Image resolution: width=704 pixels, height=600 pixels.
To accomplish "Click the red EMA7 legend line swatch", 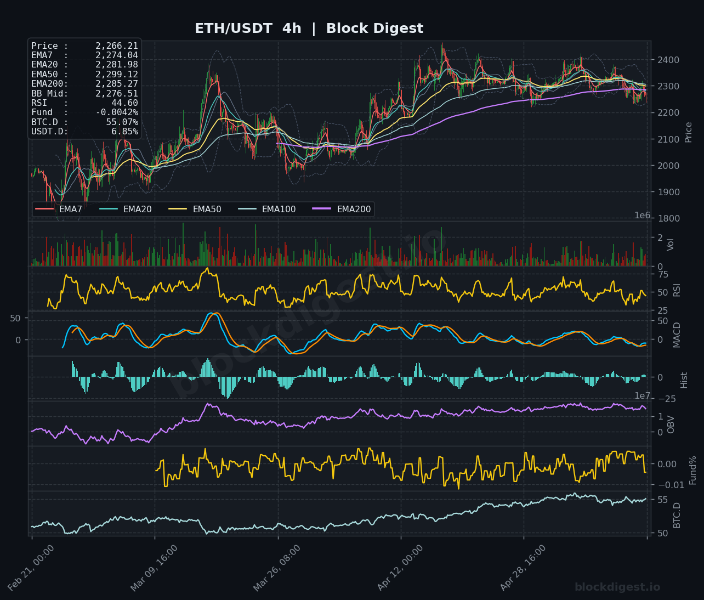I will click(44, 209).
